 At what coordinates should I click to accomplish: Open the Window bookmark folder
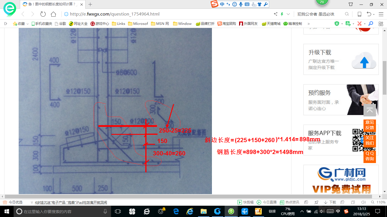pyautogui.click(x=182, y=24)
